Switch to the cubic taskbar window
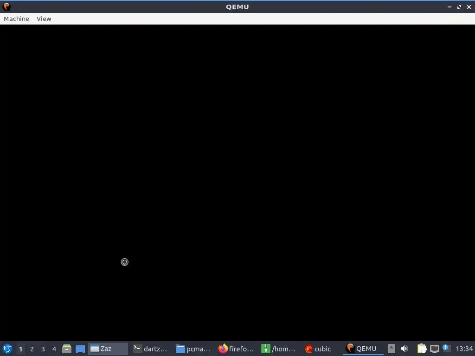The height and width of the screenshot is (356, 475). pyautogui.click(x=322, y=349)
